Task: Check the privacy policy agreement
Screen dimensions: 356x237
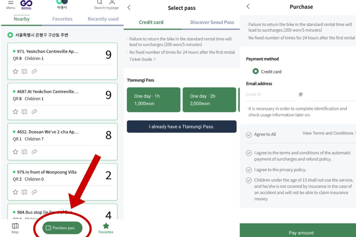Action: pos(249,170)
